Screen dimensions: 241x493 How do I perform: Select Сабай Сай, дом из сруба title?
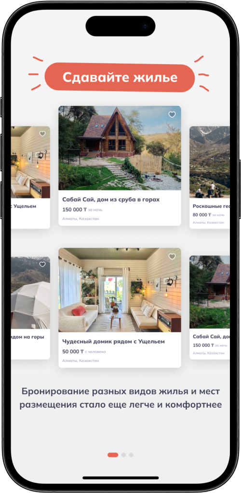(x=111, y=200)
